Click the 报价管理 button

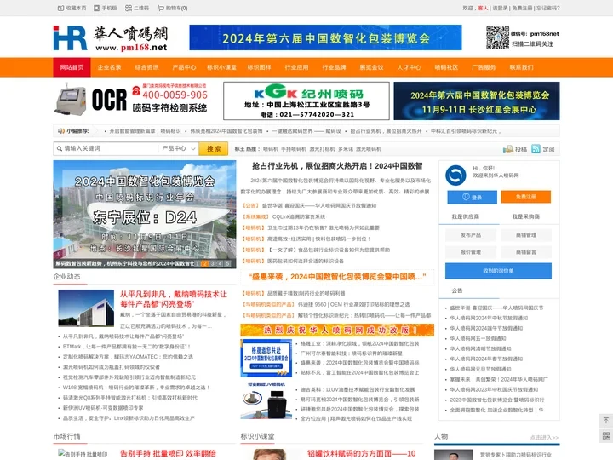[x=471, y=252]
